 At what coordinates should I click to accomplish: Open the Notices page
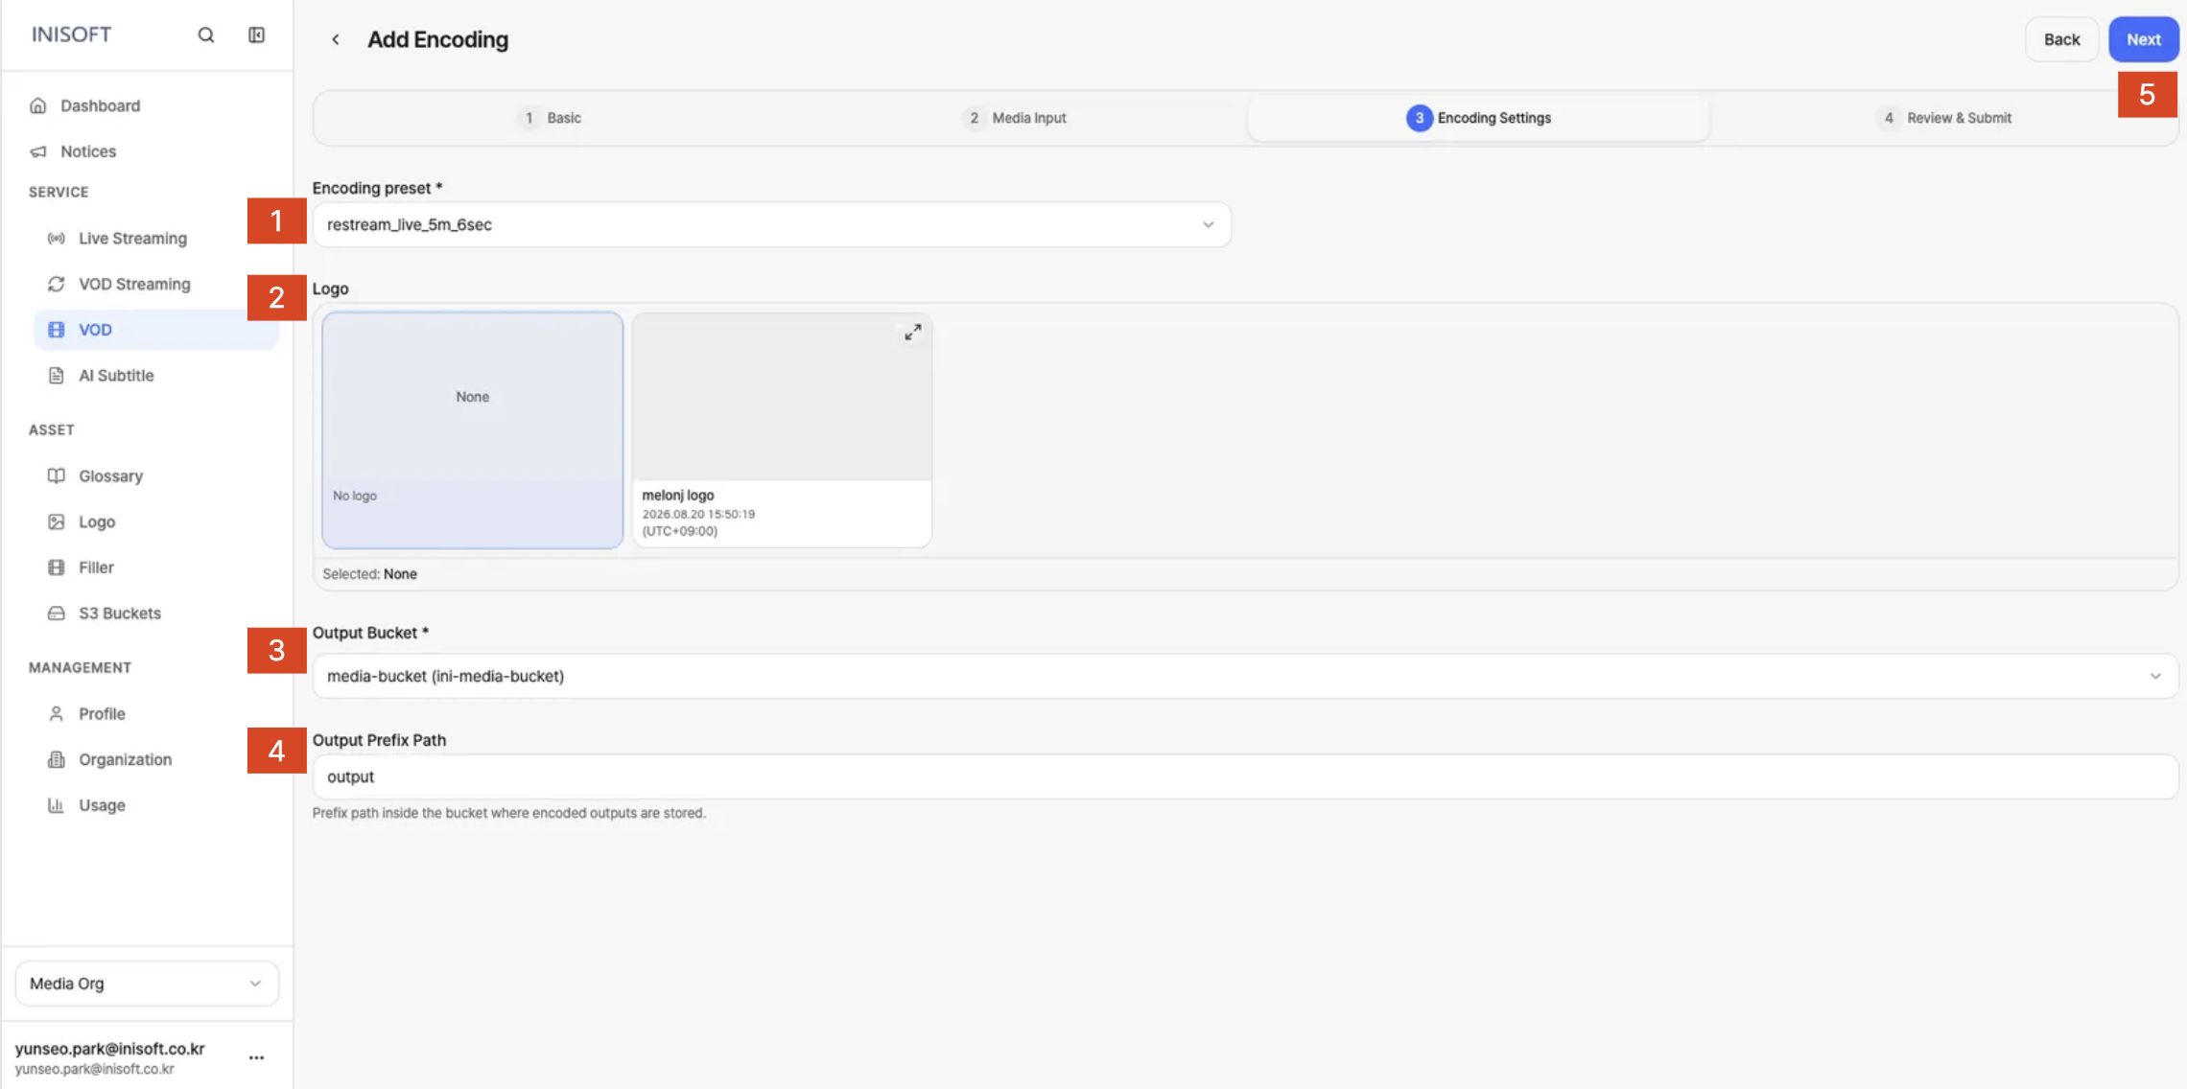click(88, 151)
